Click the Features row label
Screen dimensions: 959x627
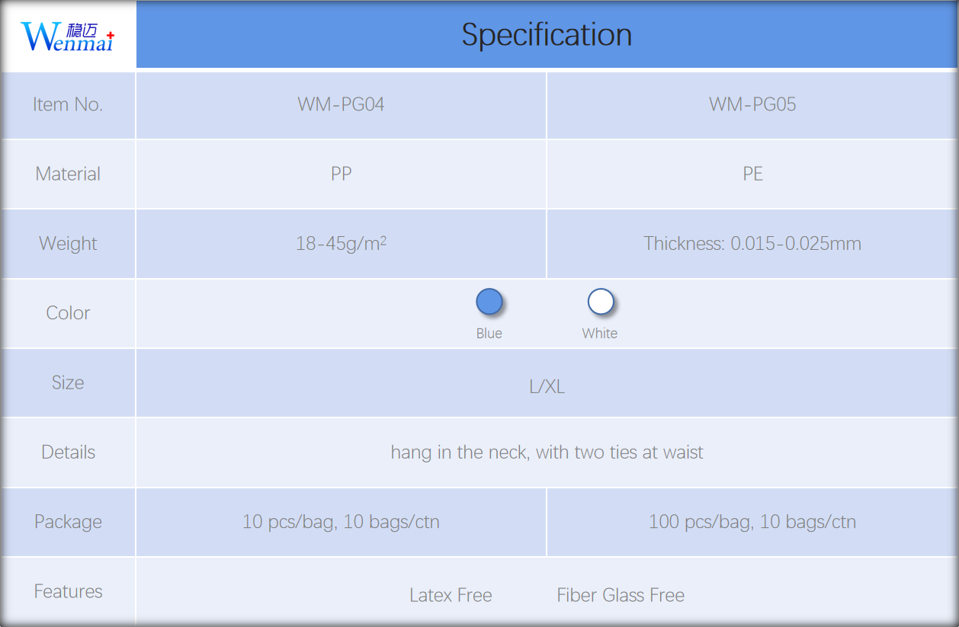click(68, 591)
